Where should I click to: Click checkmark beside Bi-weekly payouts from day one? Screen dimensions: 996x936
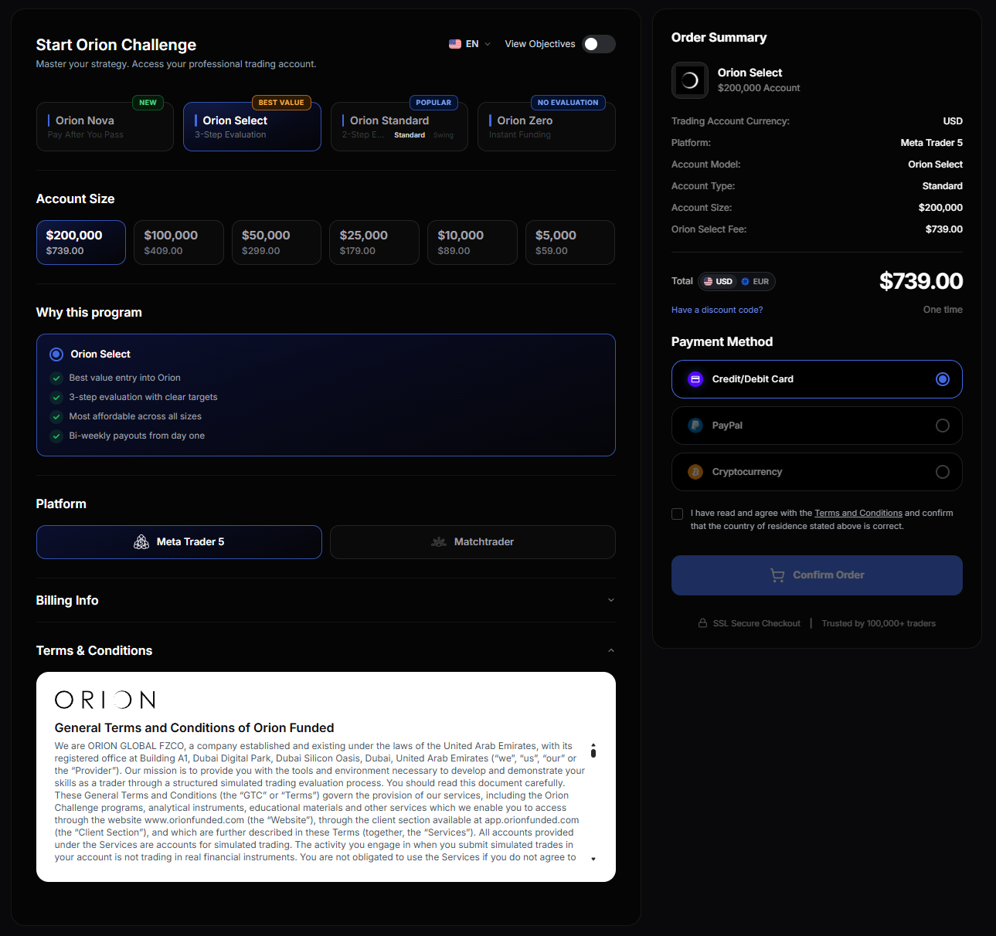[56, 436]
